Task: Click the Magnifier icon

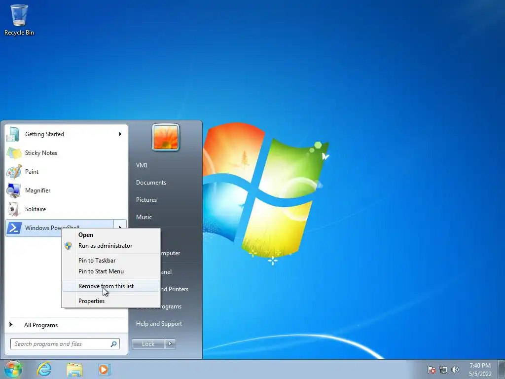Action: 13,190
